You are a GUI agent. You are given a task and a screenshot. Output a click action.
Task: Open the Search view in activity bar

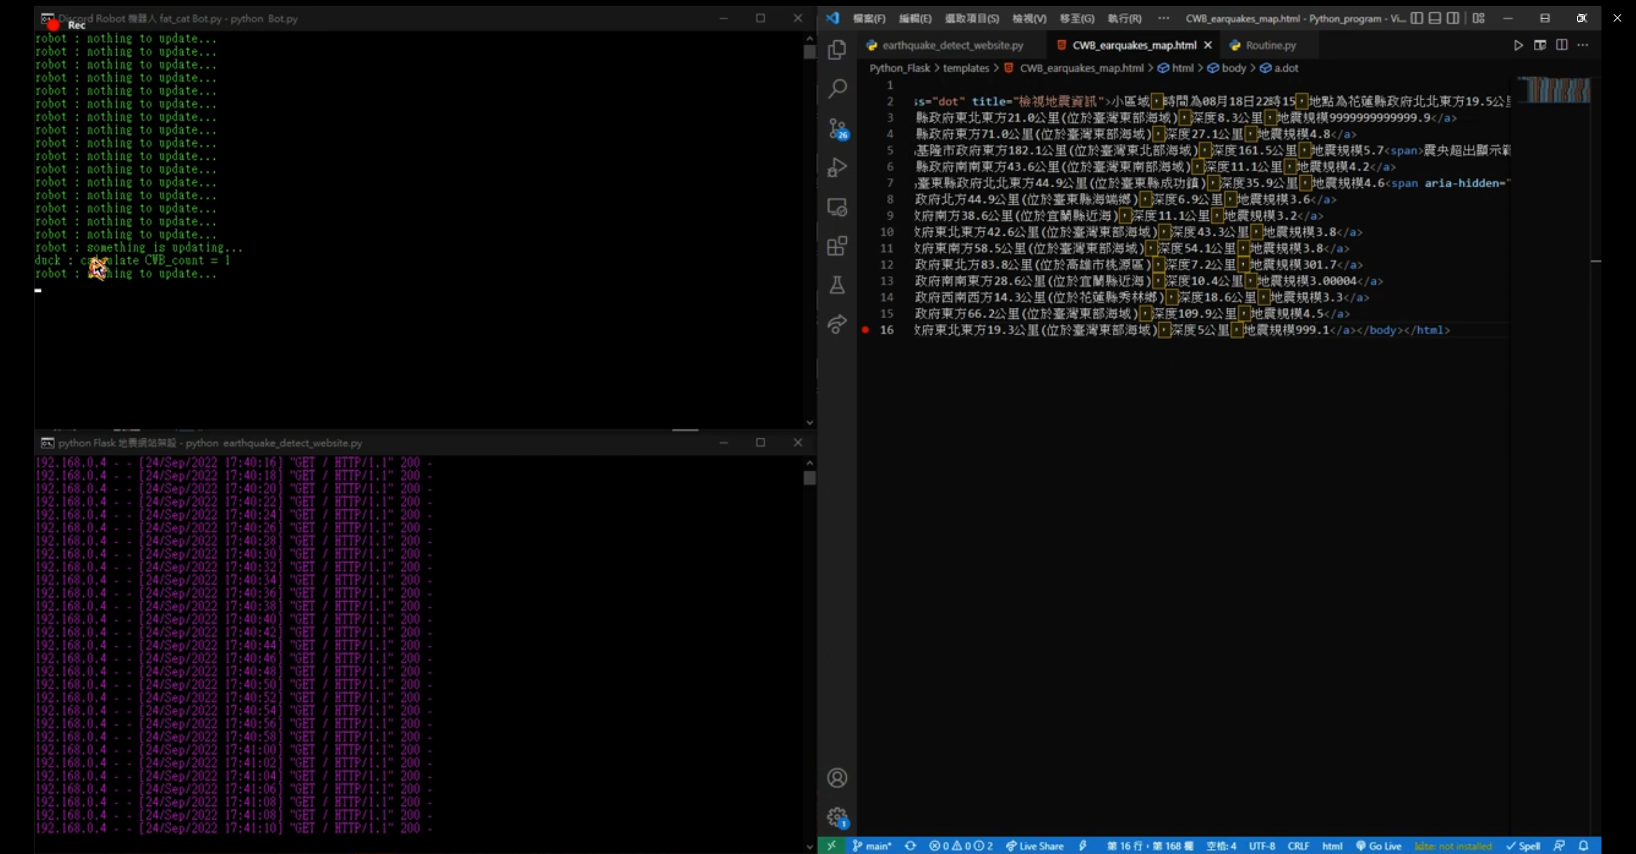(x=837, y=88)
